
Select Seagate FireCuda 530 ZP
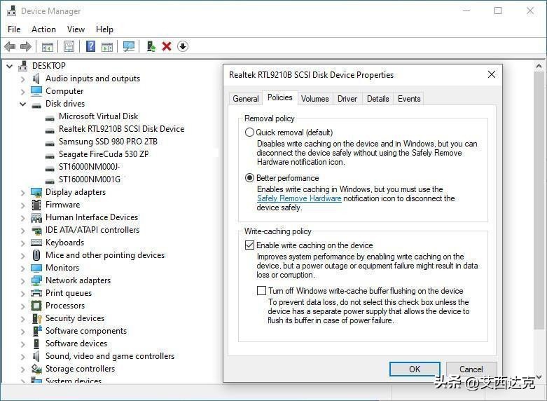[104, 154]
